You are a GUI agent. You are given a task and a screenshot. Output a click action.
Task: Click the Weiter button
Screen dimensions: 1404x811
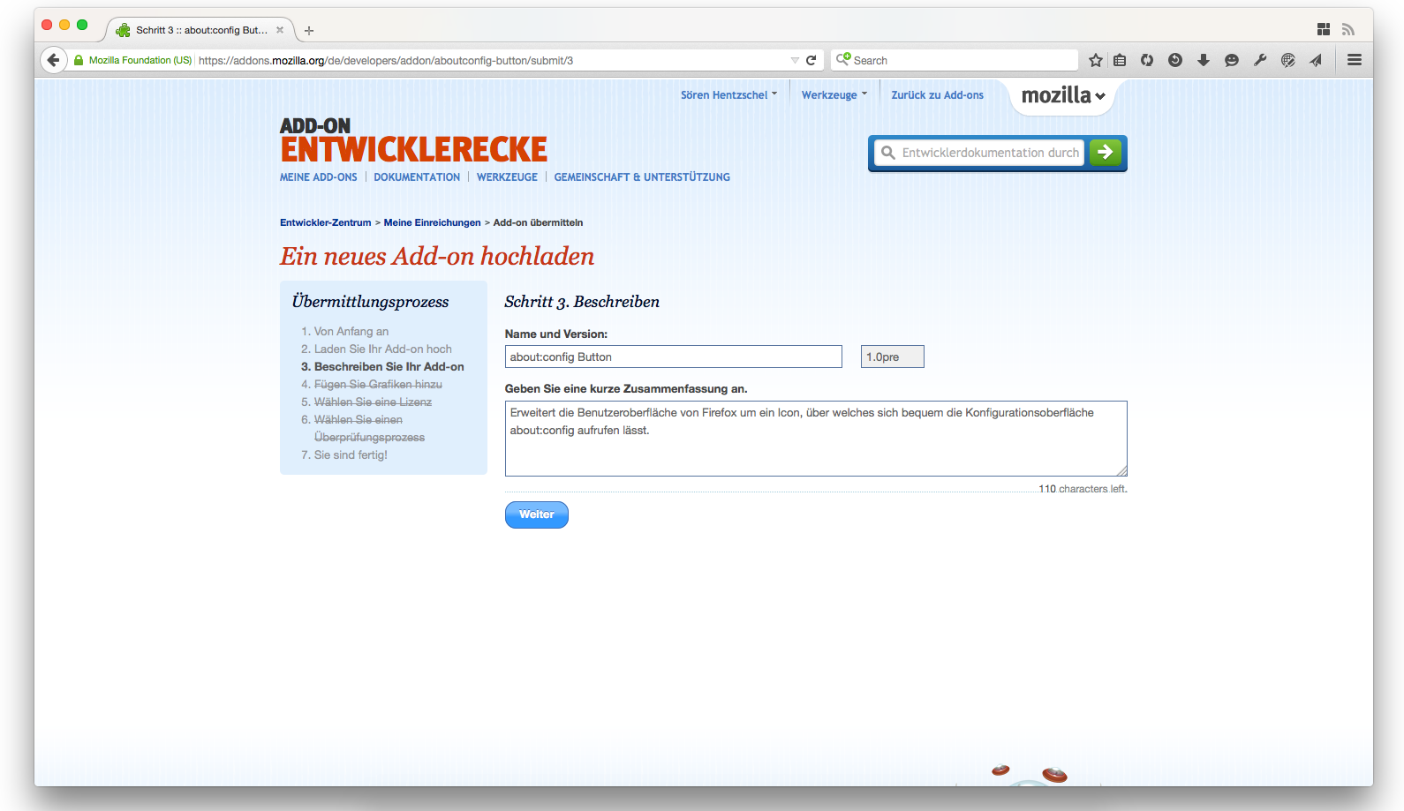[x=537, y=514]
